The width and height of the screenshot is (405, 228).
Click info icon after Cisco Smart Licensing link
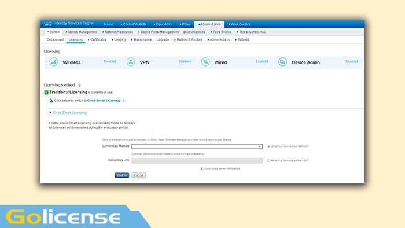(124, 101)
